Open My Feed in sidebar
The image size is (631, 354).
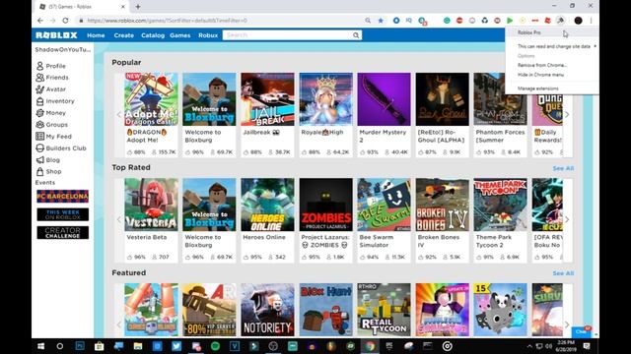(53, 137)
